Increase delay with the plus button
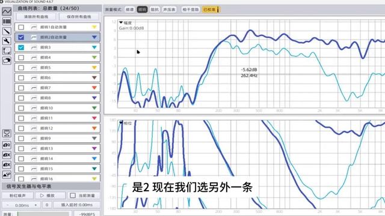The image size is (385, 216). pos(35,205)
